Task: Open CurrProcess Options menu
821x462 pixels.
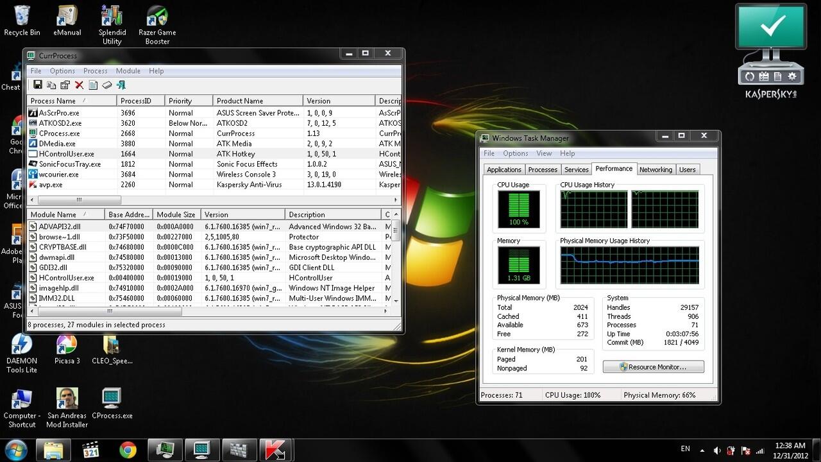Action: 62,71
